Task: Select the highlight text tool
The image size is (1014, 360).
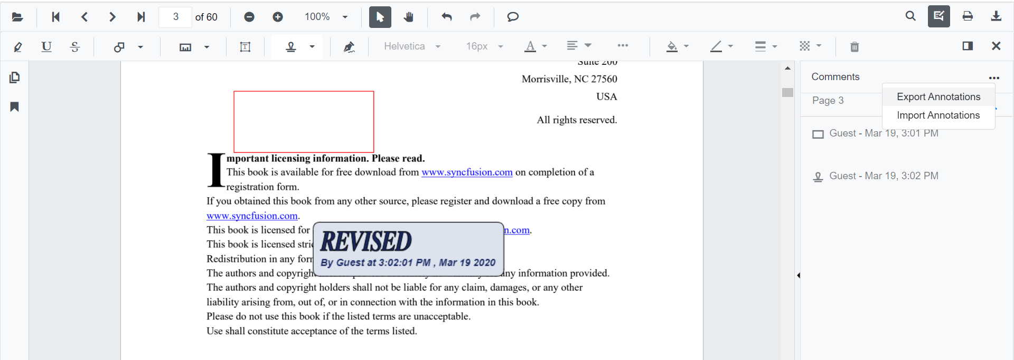Action: coord(18,47)
